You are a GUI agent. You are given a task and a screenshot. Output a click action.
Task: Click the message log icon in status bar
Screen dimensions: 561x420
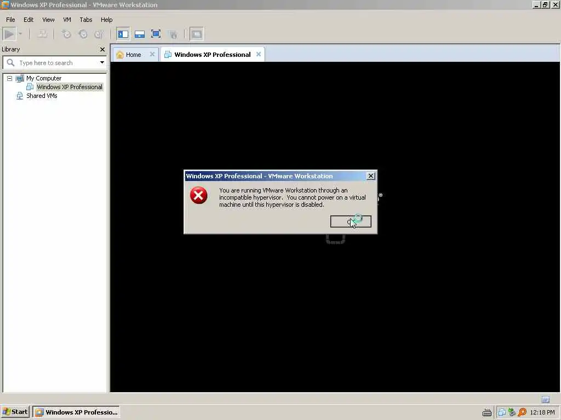click(546, 399)
